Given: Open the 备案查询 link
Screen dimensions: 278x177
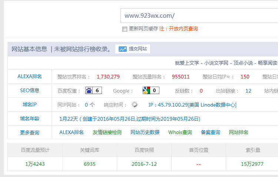Looking at the screenshot, I should pyautogui.click(x=210, y=132).
